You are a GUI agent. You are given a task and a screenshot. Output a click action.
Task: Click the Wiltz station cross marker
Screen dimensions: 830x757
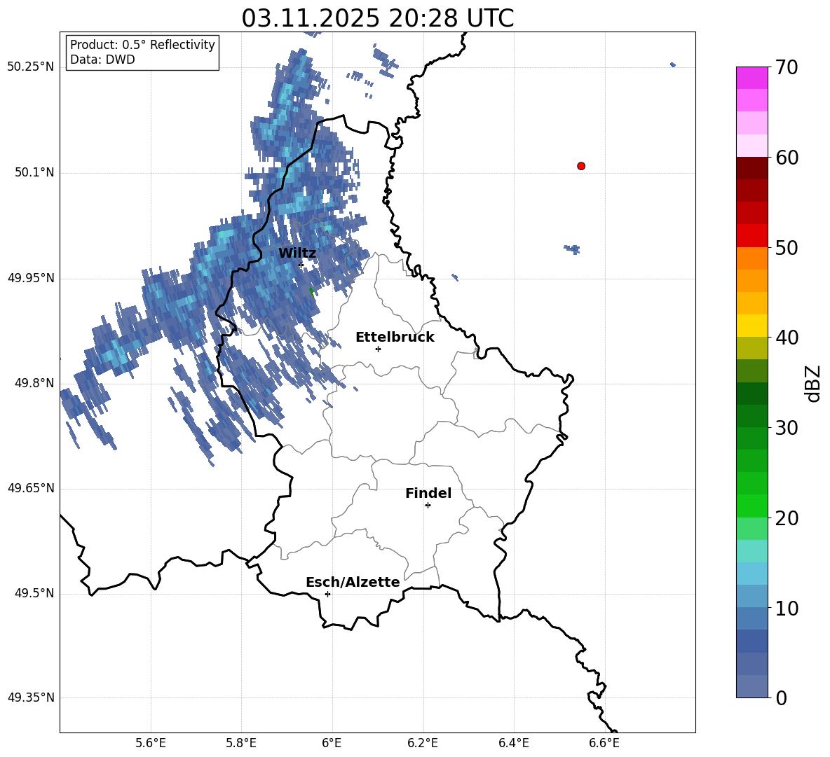point(301,265)
